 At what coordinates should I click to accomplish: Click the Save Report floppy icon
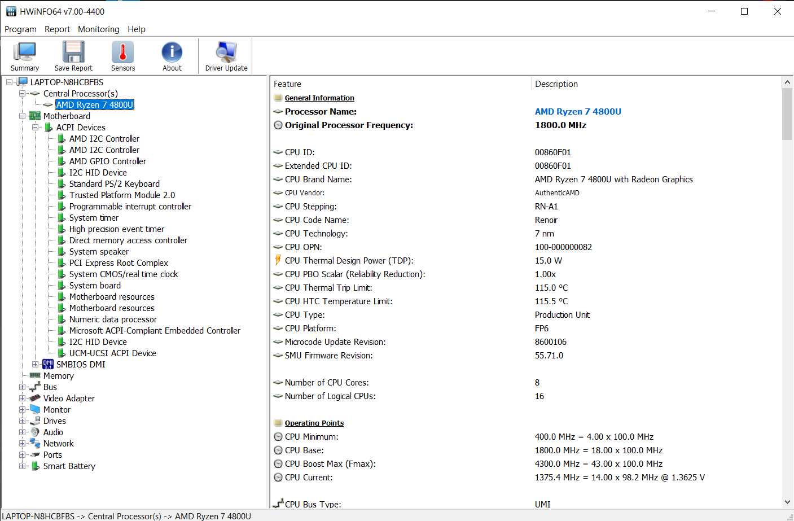click(x=73, y=52)
